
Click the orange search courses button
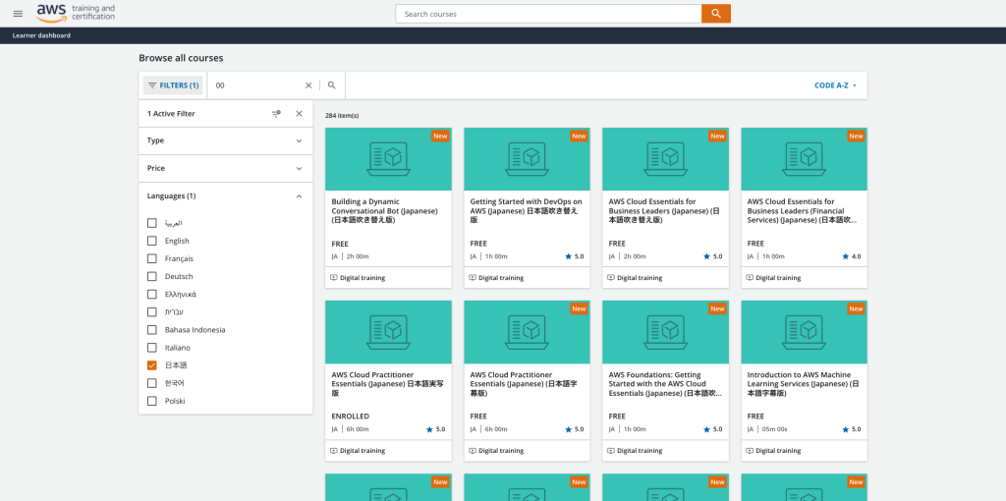pyautogui.click(x=716, y=14)
